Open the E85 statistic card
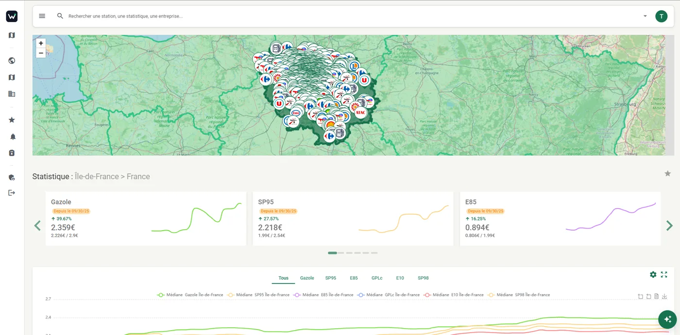Image resolution: width=680 pixels, height=335 pixels. 560,218
